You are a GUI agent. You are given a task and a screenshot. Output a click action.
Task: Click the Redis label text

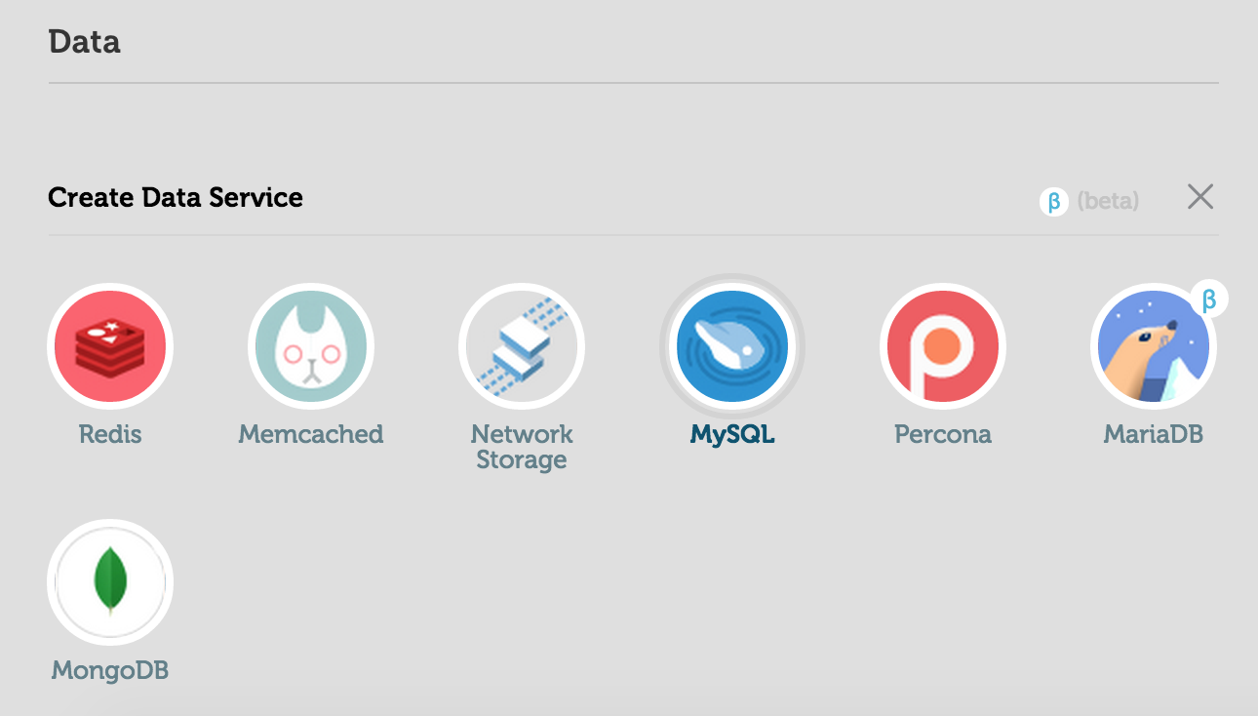point(110,434)
